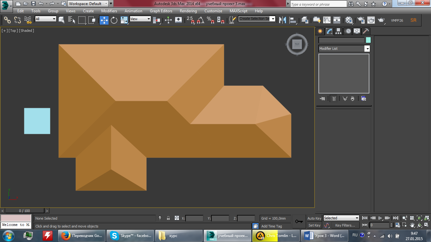This screenshot has height=242, width=431.
Task: Select the Select and Move tool
Action: pyautogui.click(x=104, y=20)
